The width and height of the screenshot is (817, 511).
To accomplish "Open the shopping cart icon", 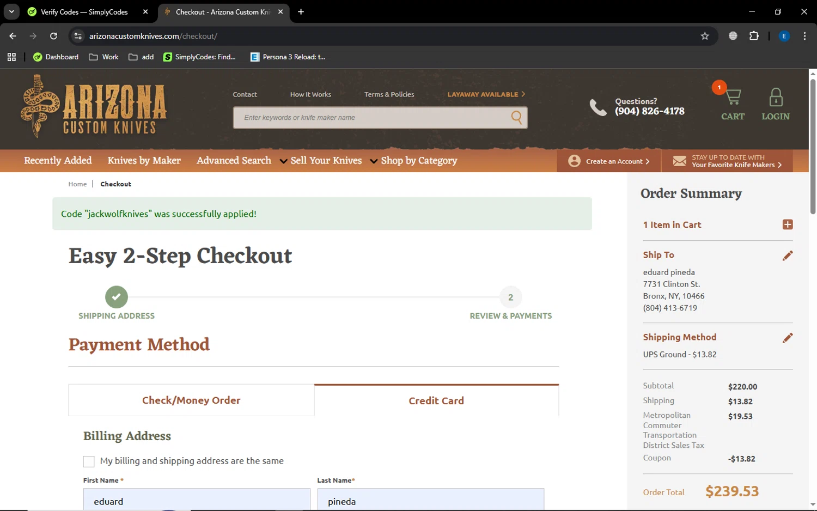I will [733, 97].
